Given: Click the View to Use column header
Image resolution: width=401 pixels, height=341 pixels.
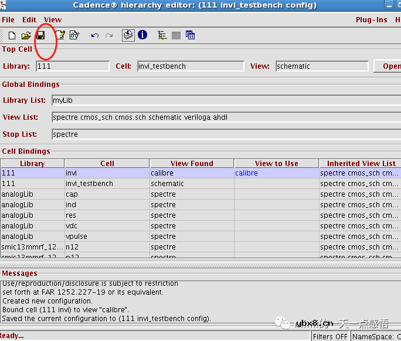Looking at the screenshot, I should [276, 164].
